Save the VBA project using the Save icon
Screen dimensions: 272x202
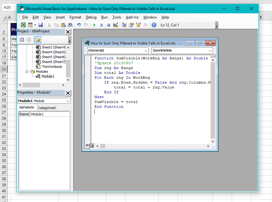40,25
